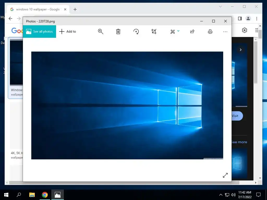Open taskbar search magnifier

point(19,195)
